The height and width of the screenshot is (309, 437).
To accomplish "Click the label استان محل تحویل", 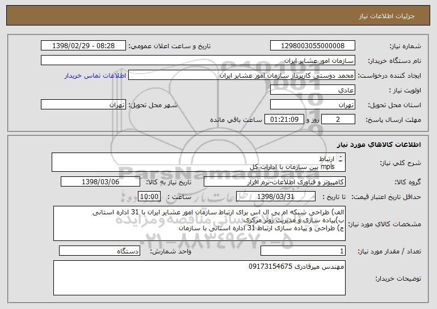I will click(x=394, y=105).
